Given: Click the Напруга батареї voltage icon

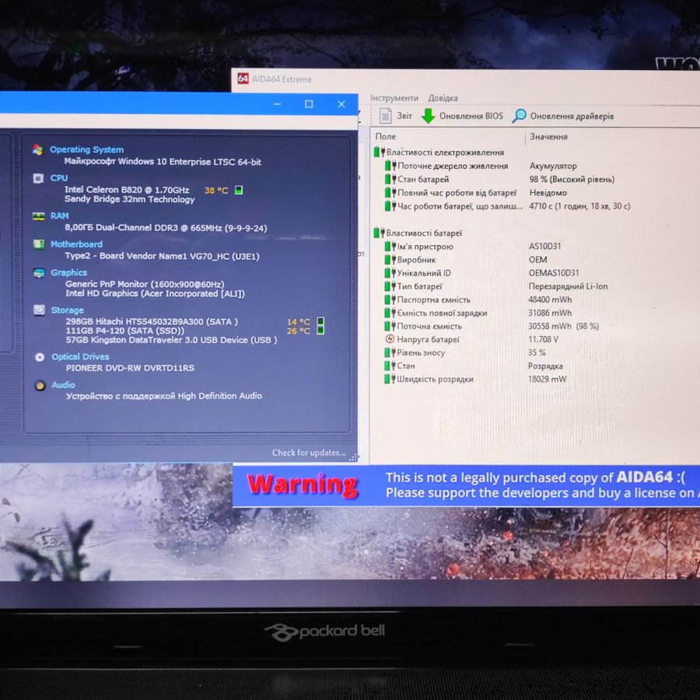Looking at the screenshot, I should [x=390, y=339].
